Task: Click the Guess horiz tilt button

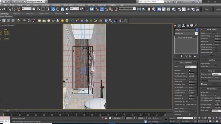Action: [191, 105]
